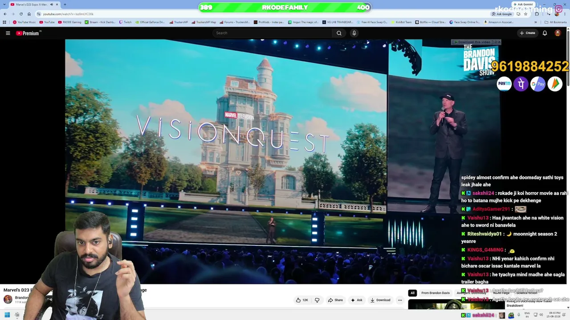Open the TruckersMP Map bookmark
Screen dimensions: 570x320
[x=204, y=22]
